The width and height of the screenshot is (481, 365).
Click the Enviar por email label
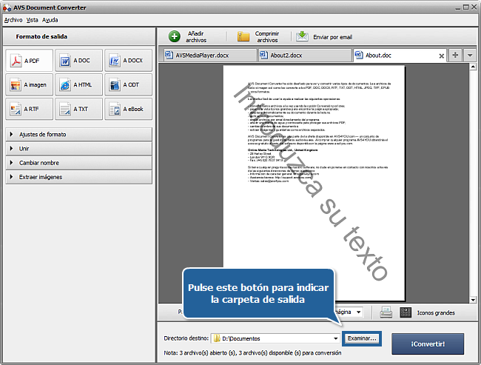(x=332, y=37)
